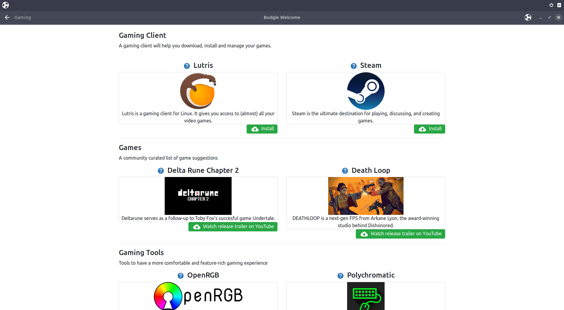The height and width of the screenshot is (310, 564).
Task: Open the Deltarune Chapter 2 thumbnail
Action: pyautogui.click(x=198, y=196)
